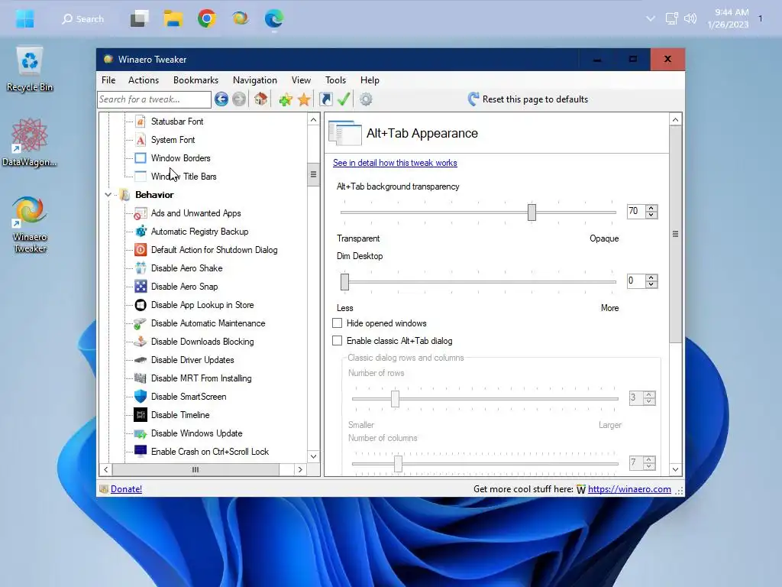782x587 pixels.
Task: Open the Bookmarks menu
Action: 196,79
